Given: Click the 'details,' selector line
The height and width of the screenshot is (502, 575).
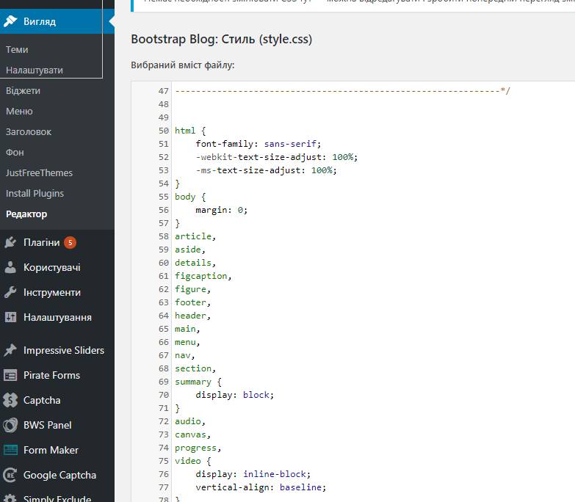Looking at the screenshot, I should 195,263.
